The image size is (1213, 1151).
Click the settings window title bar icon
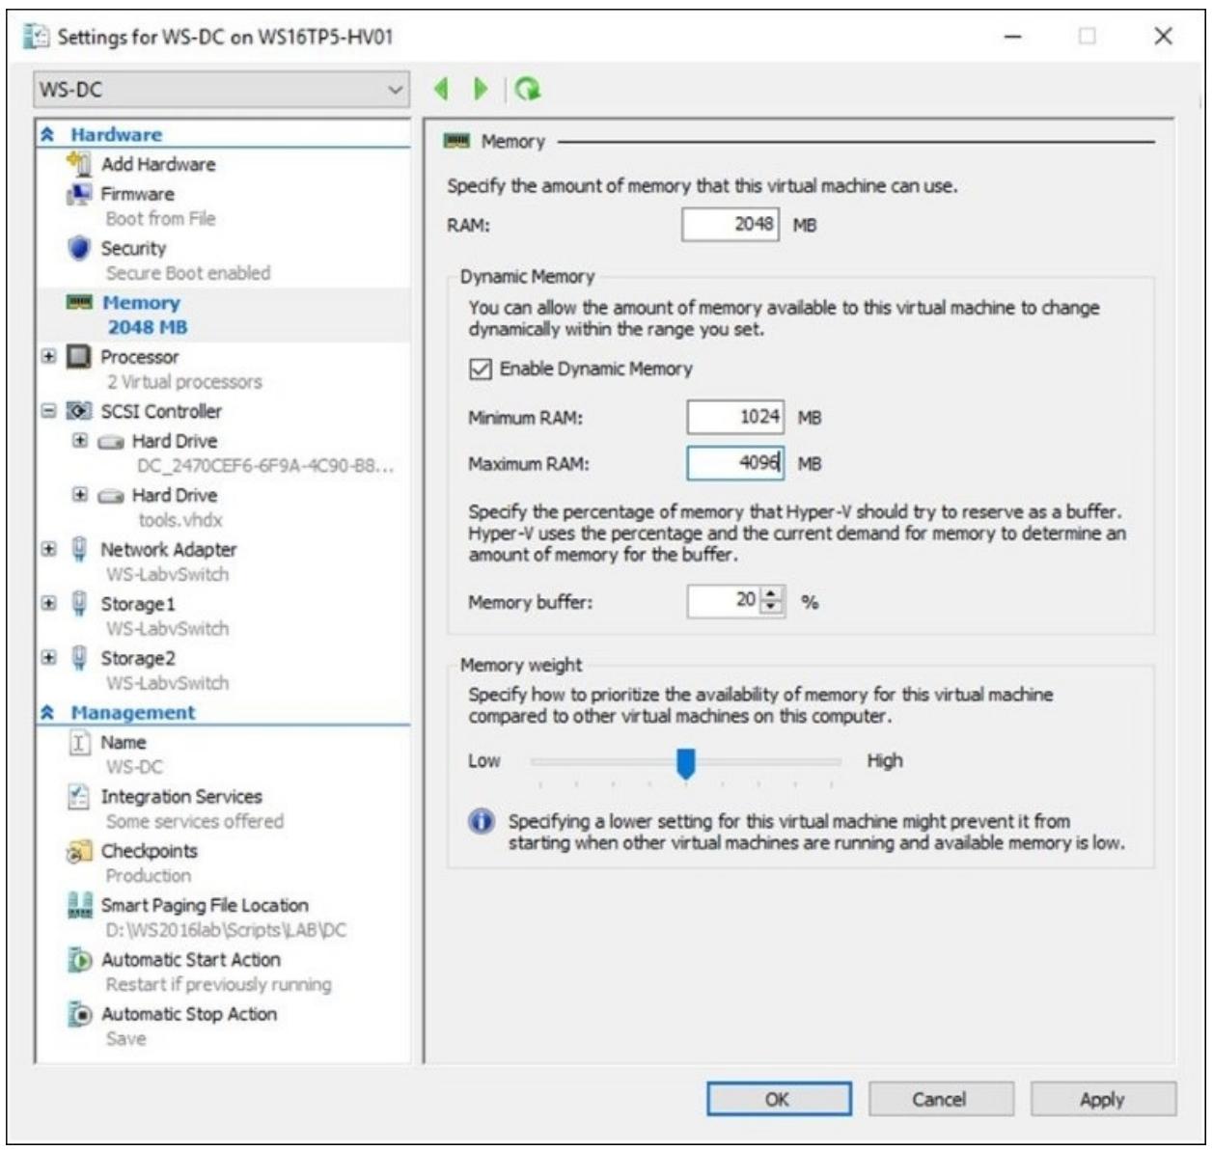click(37, 37)
